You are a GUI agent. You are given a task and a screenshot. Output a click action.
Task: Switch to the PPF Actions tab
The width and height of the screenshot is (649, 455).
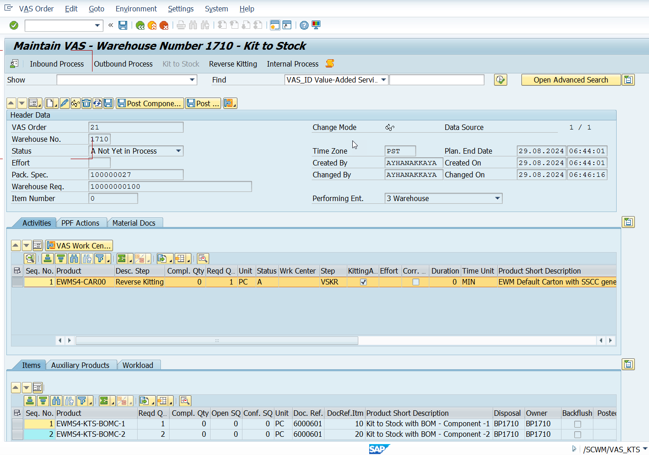[80, 223]
